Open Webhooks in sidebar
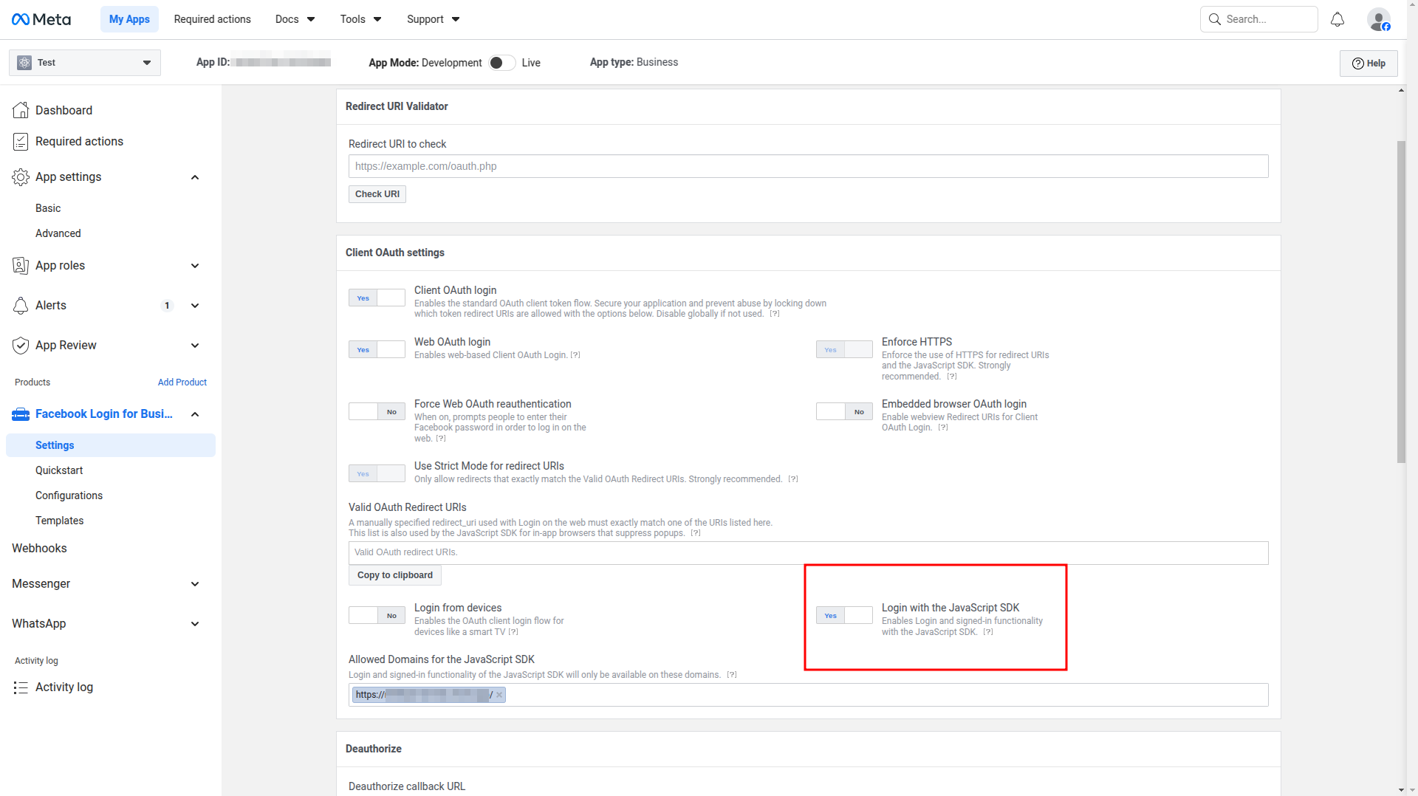Screen dimensions: 1418x796 [39, 548]
